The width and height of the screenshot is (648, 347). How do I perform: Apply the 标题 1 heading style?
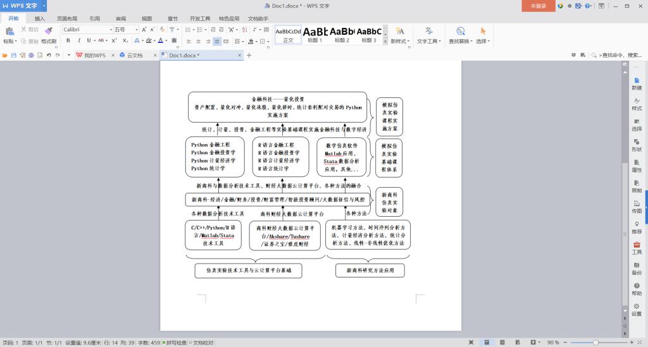(315, 34)
